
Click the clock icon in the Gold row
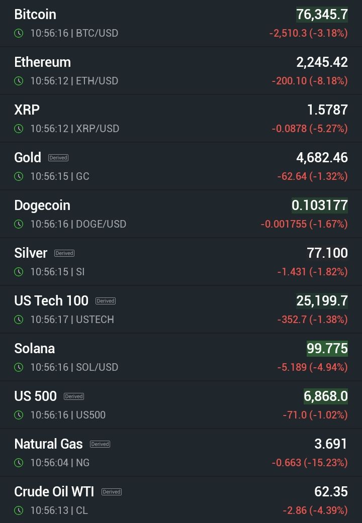(x=19, y=176)
